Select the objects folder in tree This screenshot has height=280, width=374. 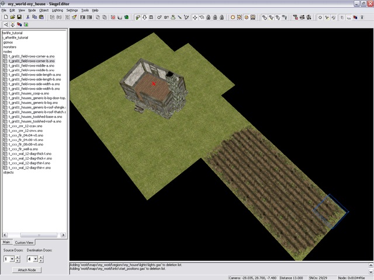pyautogui.click(x=8, y=173)
